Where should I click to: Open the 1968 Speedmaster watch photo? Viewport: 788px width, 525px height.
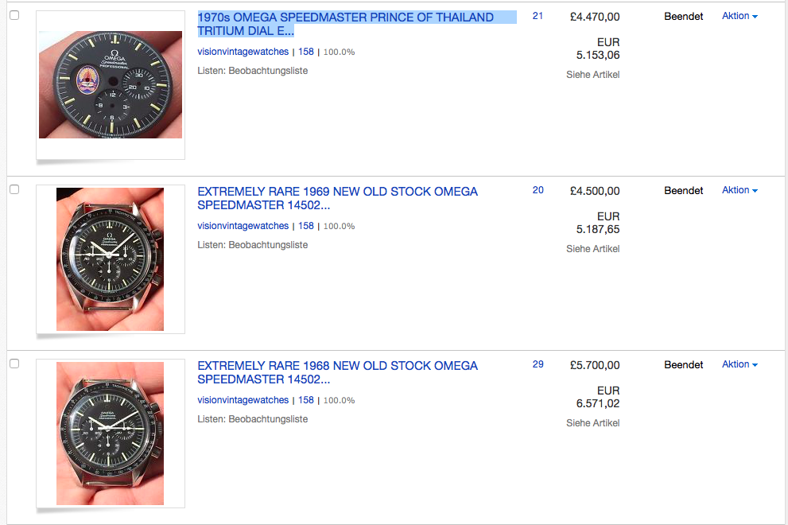point(111,434)
